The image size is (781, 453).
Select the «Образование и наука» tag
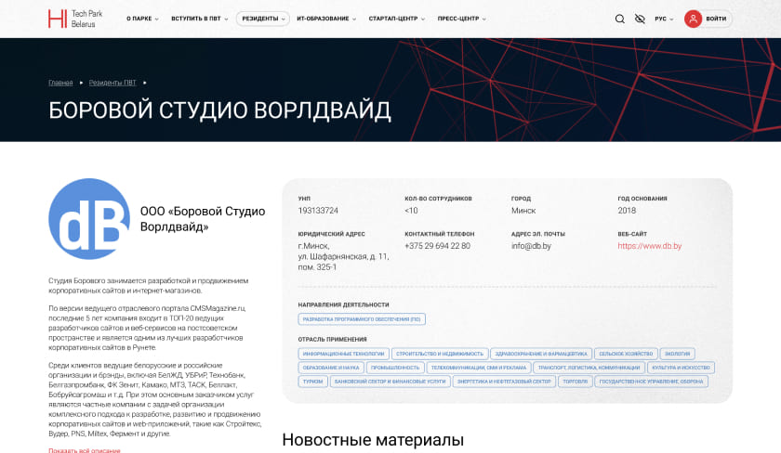pos(331,368)
